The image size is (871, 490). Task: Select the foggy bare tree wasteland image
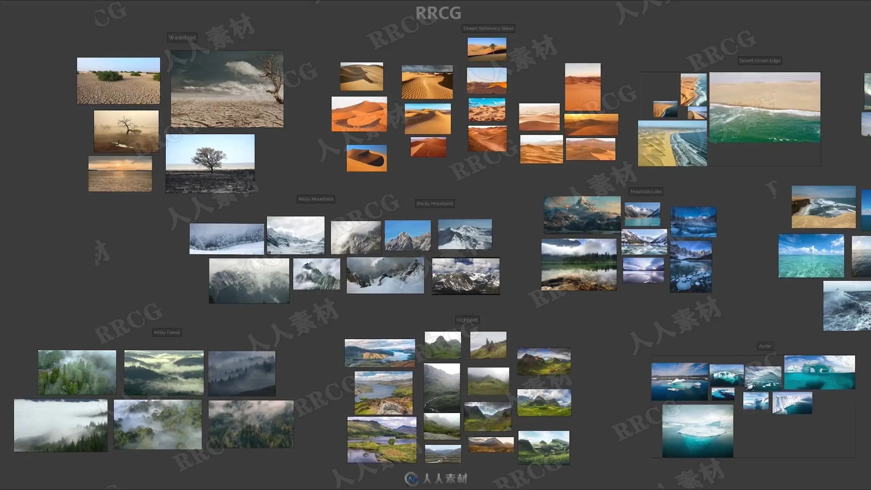[x=126, y=131]
